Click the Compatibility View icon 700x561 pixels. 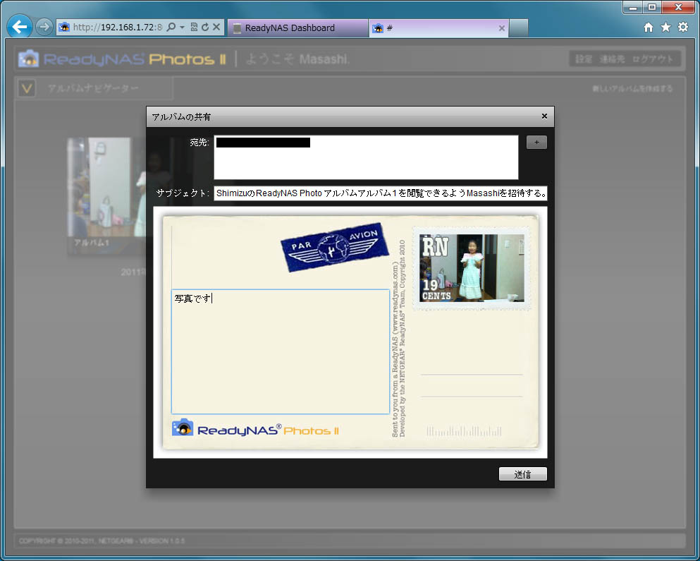(x=194, y=28)
